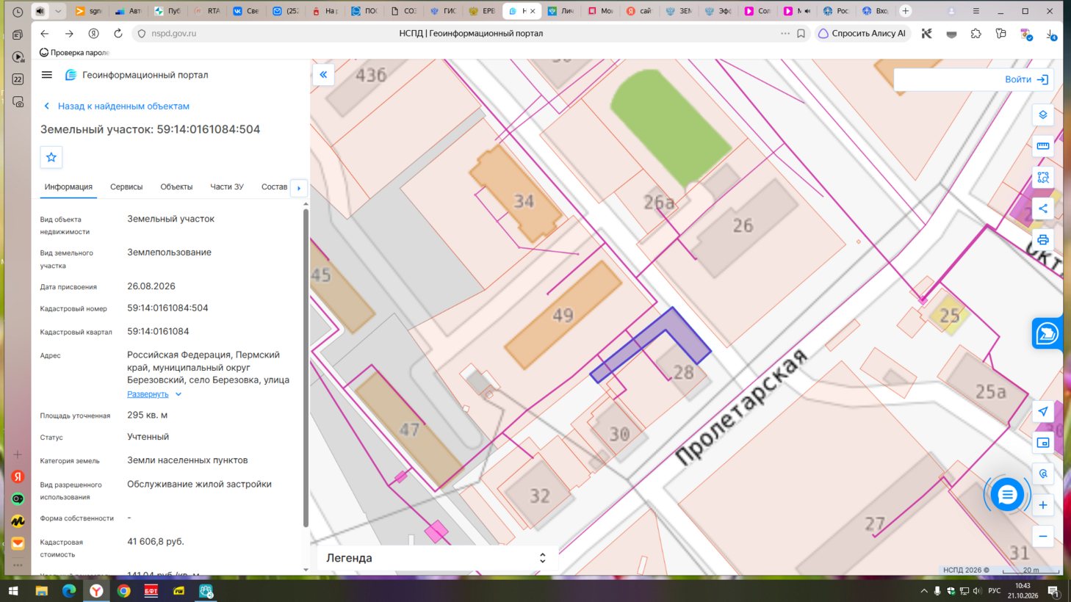The height and width of the screenshot is (602, 1071).
Task: Open the map layers tool
Action: click(x=1042, y=115)
